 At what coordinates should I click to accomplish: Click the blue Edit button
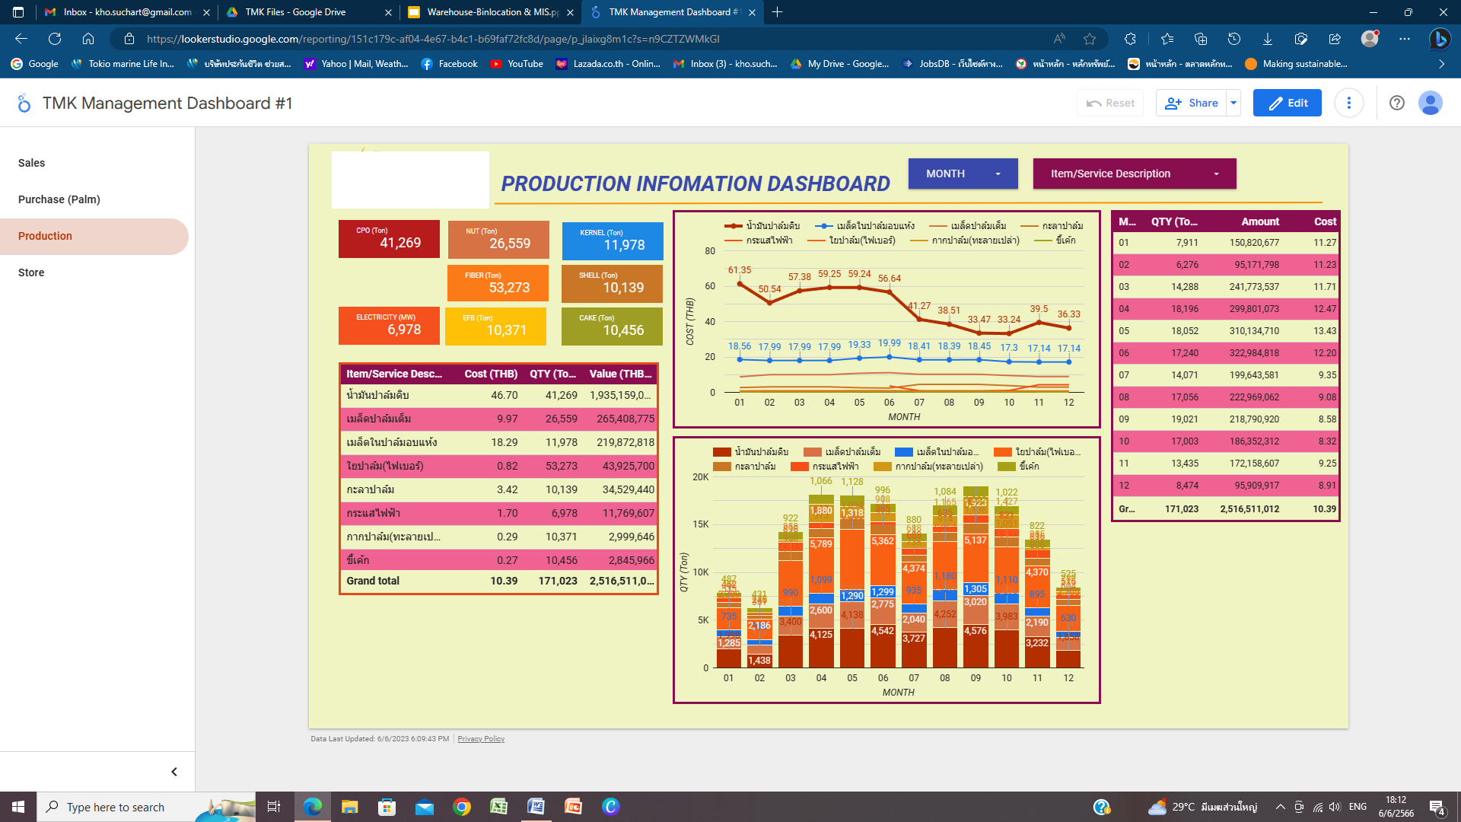coord(1287,103)
